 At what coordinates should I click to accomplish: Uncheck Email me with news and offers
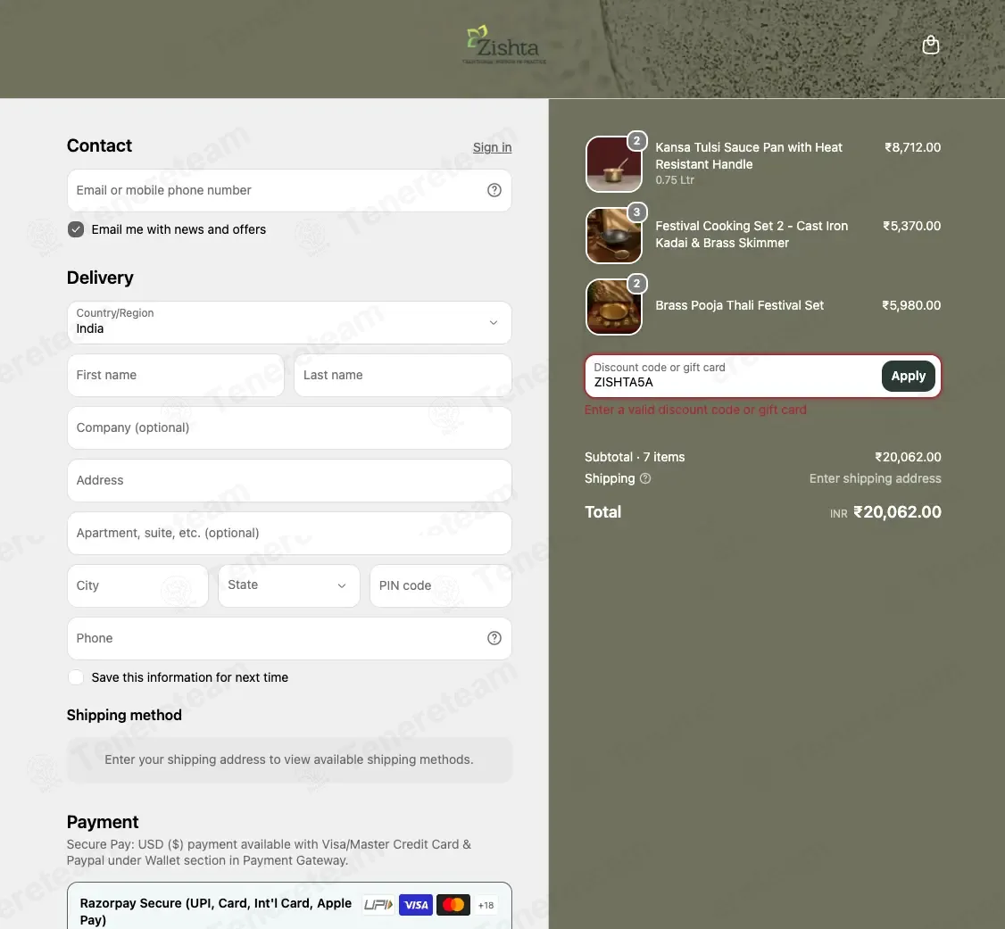point(76,229)
